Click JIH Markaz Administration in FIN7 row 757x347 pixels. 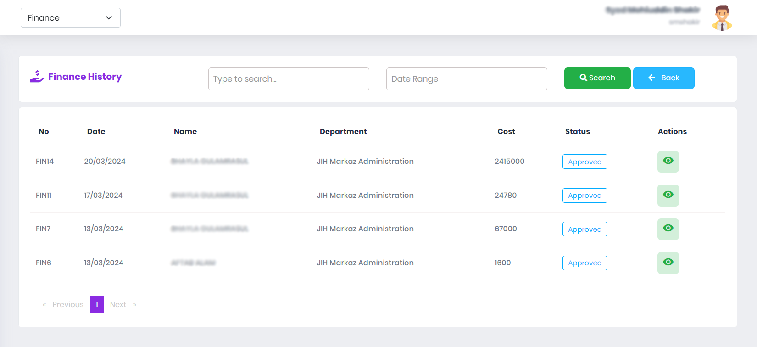365,229
